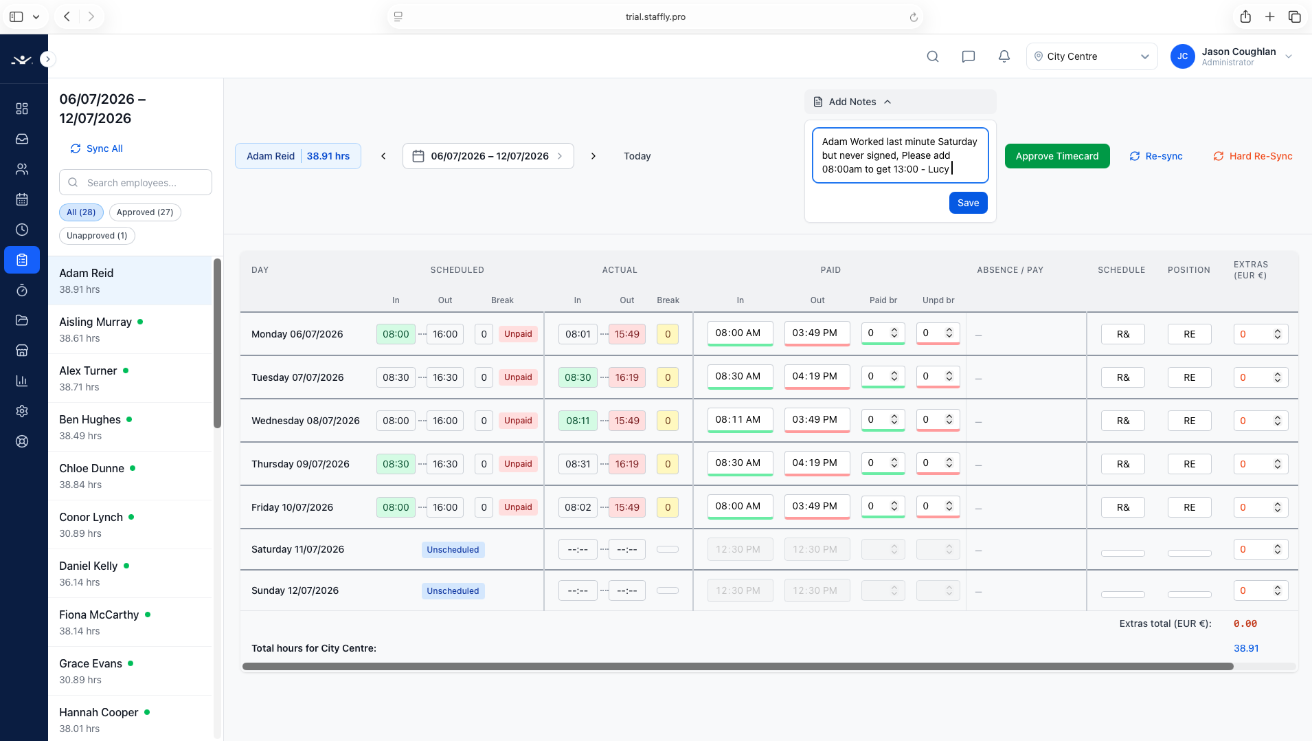Viewport: 1312px width, 741px height.
Task: Go to previous week arrow
Action: pyautogui.click(x=383, y=156)
